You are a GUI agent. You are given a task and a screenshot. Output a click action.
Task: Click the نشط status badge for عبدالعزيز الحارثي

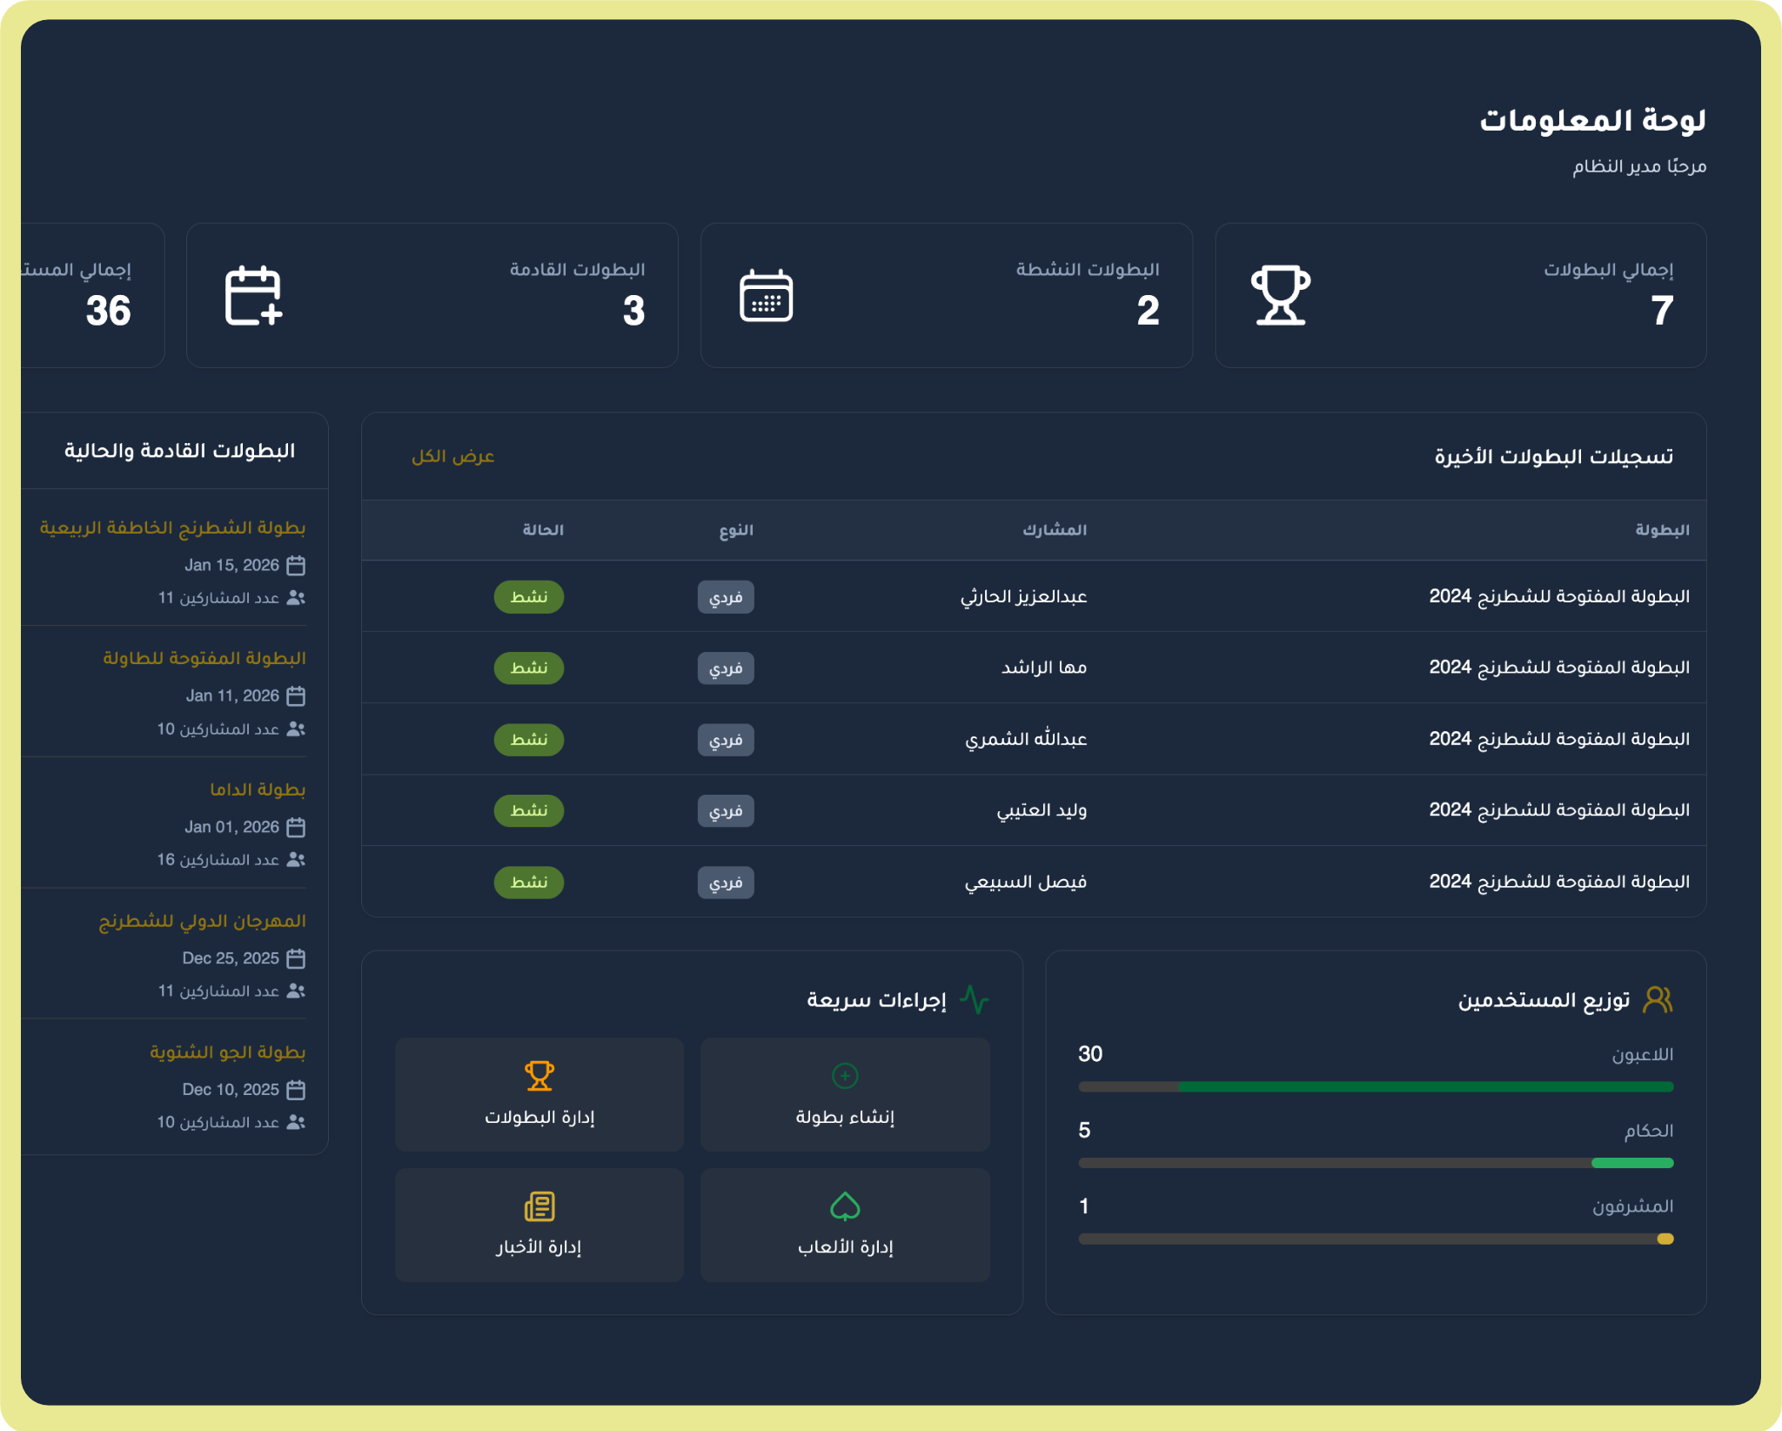pyautogui.click(x=528, y=596)
